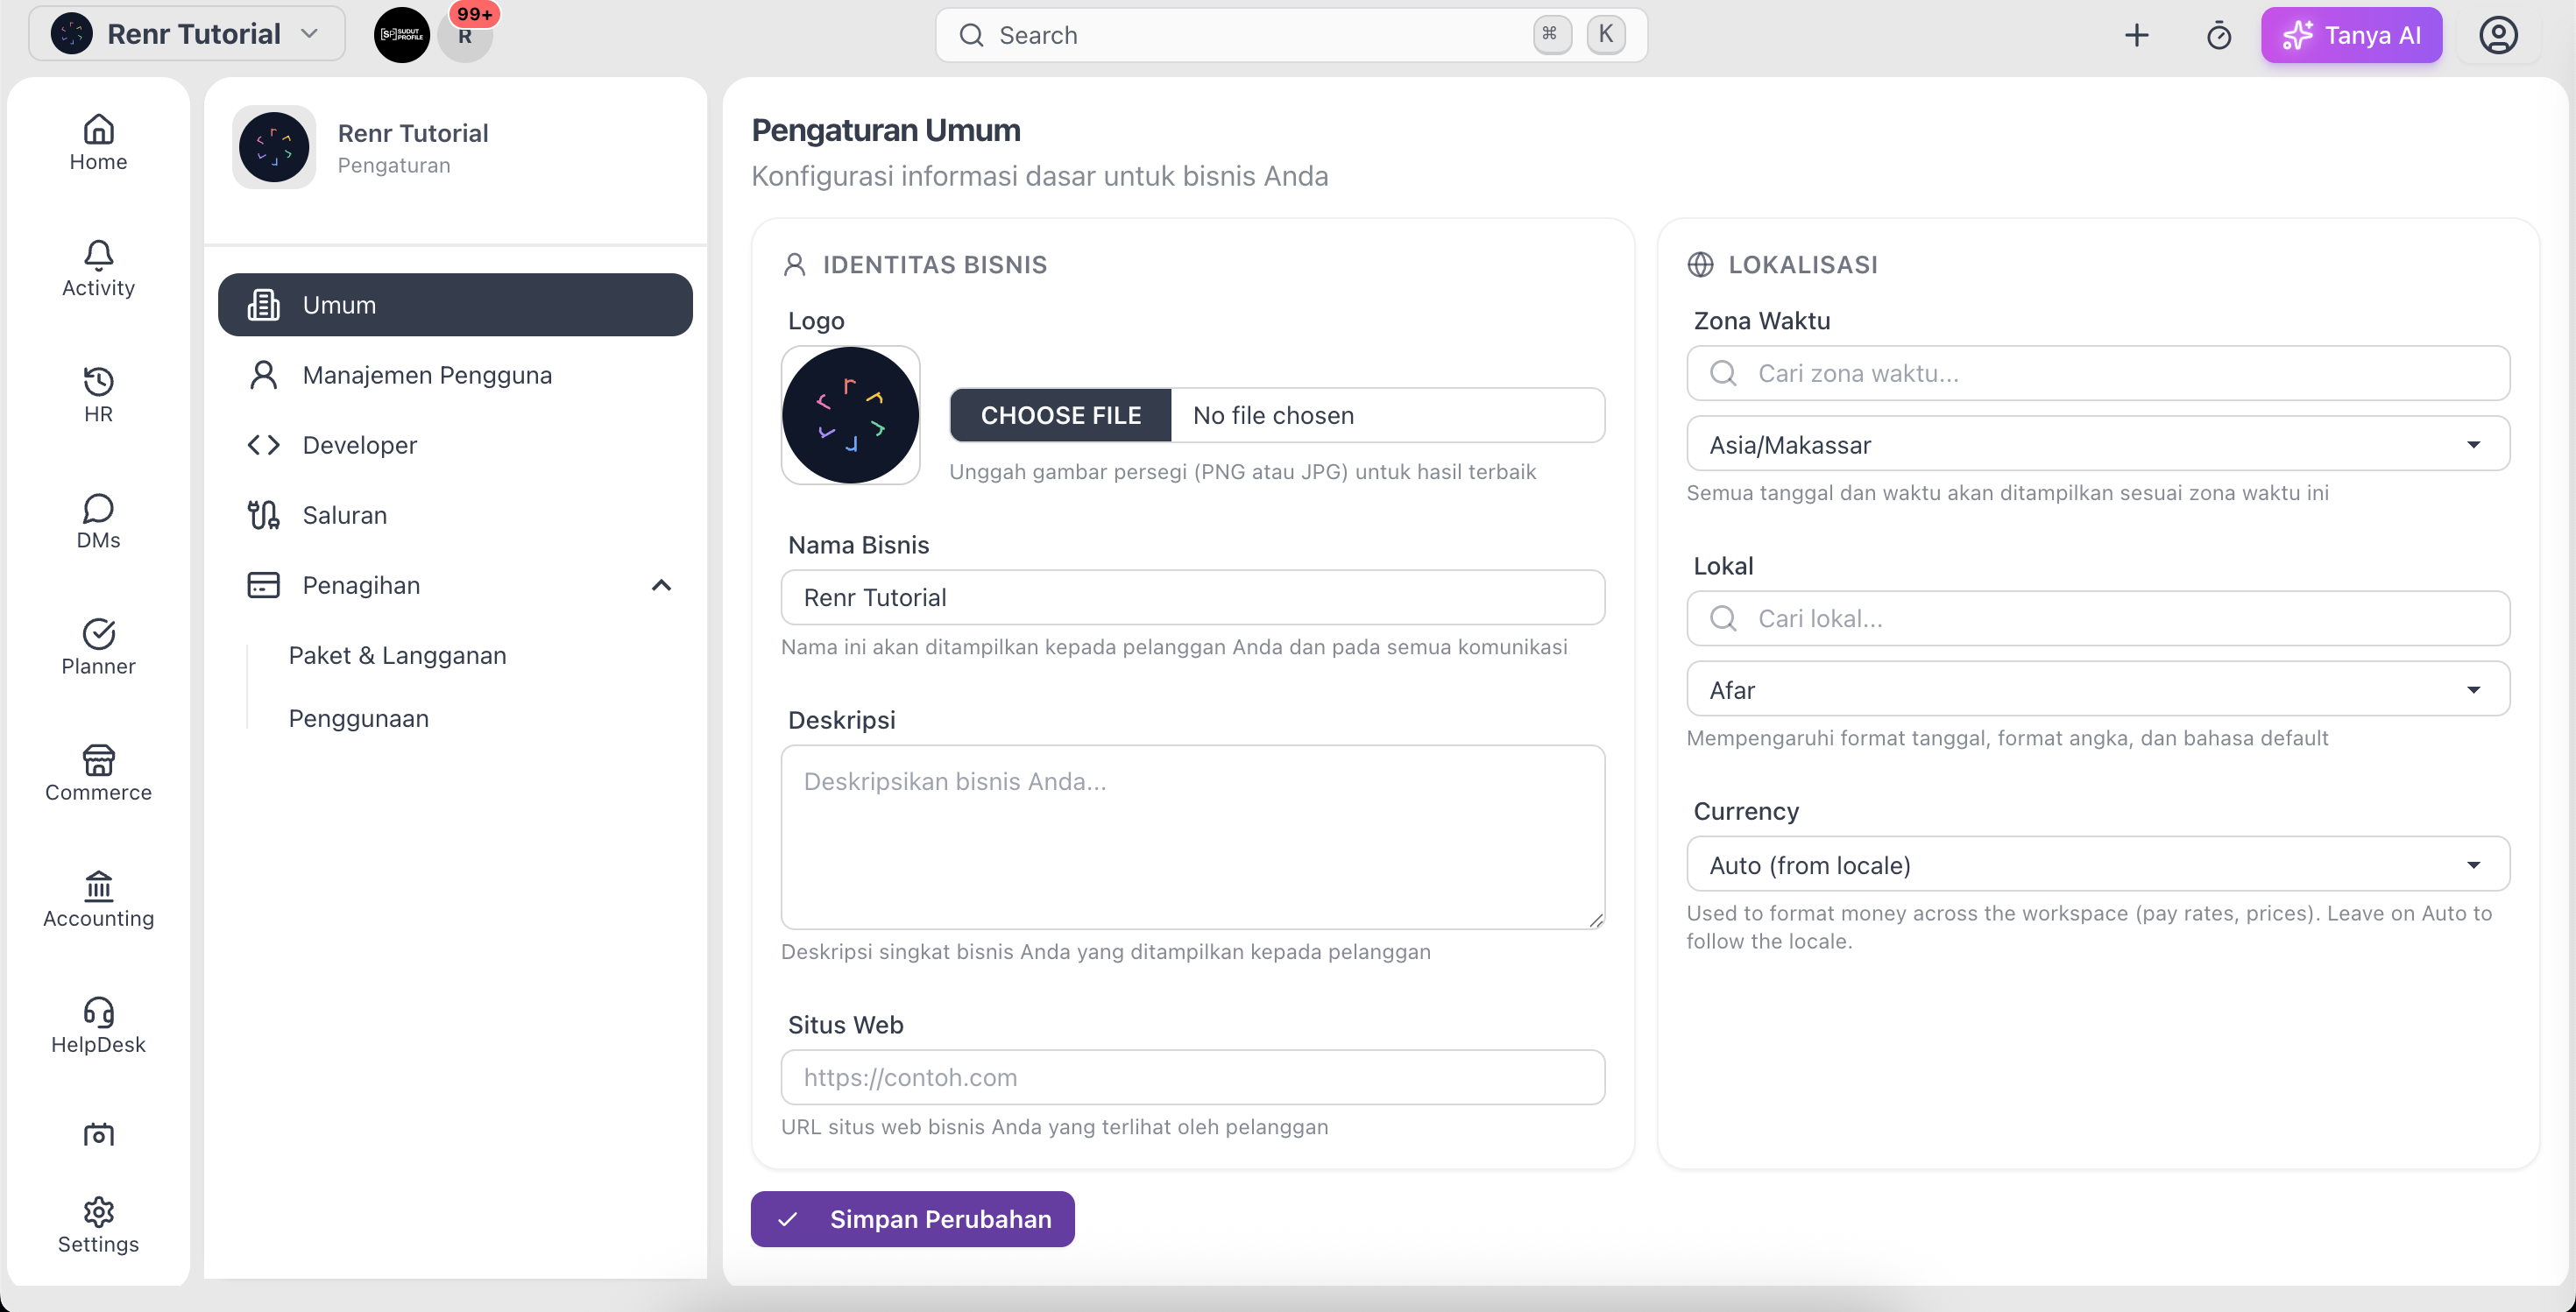Open the Renr Tutorial workspace switcher
This screenshot has height=1312, width=2576.
187,34
